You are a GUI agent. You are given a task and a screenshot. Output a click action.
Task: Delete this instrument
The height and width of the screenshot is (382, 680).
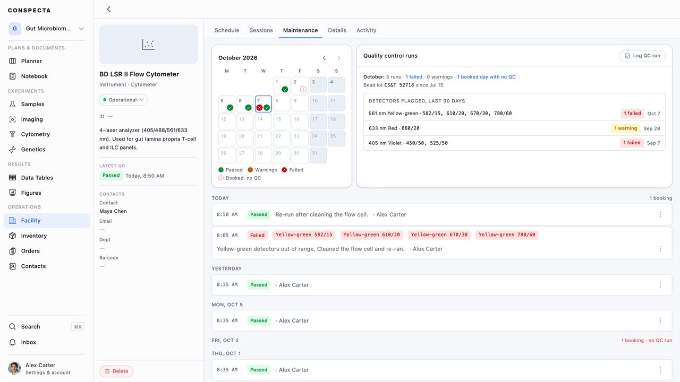tap(116, 371)
